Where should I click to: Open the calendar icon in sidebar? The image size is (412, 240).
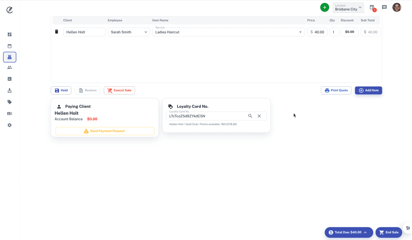9,46
